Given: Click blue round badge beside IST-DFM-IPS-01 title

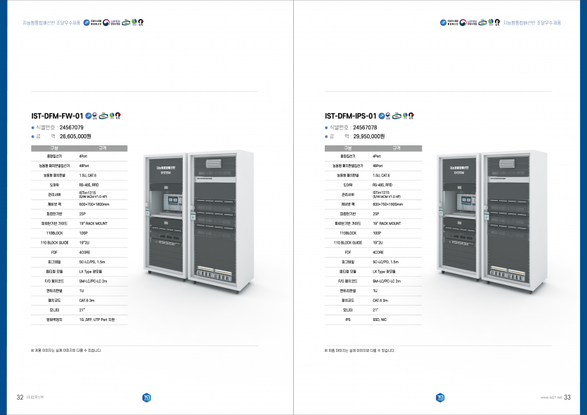Looking at the screenshot, I should click(382, 116).
